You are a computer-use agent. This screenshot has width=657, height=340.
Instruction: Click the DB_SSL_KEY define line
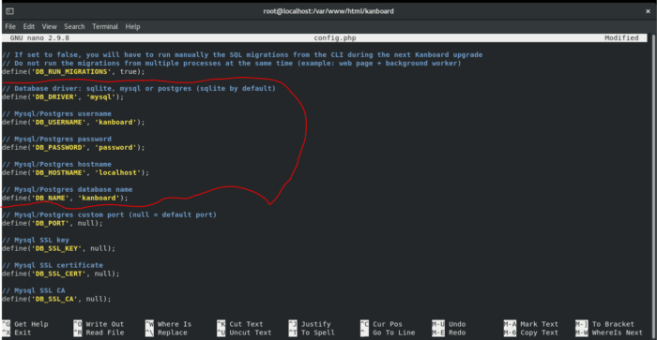pyautogui.click(x=58, y=248)
